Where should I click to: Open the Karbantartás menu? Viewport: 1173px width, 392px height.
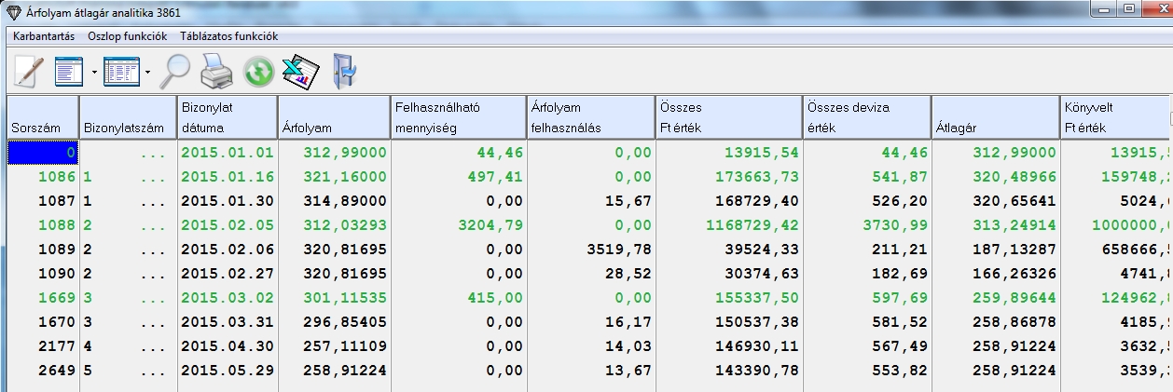click(x=43, y=36)
